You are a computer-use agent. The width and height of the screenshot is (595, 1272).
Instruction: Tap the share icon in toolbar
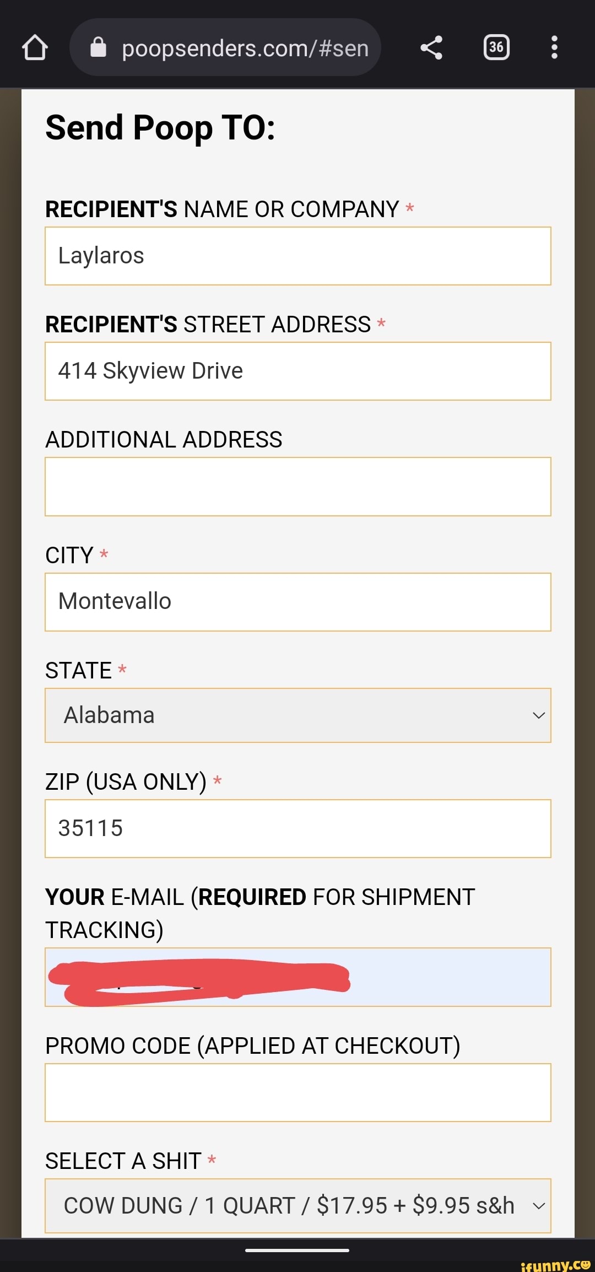pyautogui.click(x=431, y=47)
